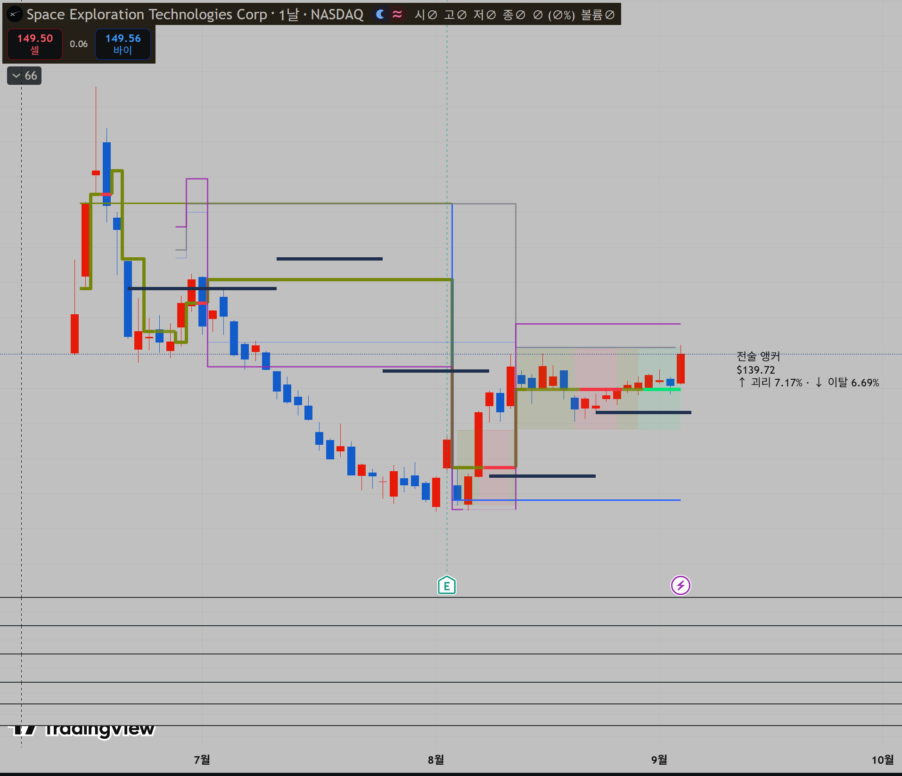Click the Space Exploration Technologies Corp symbol title
The image size is (902, 776).
[147, 15]
